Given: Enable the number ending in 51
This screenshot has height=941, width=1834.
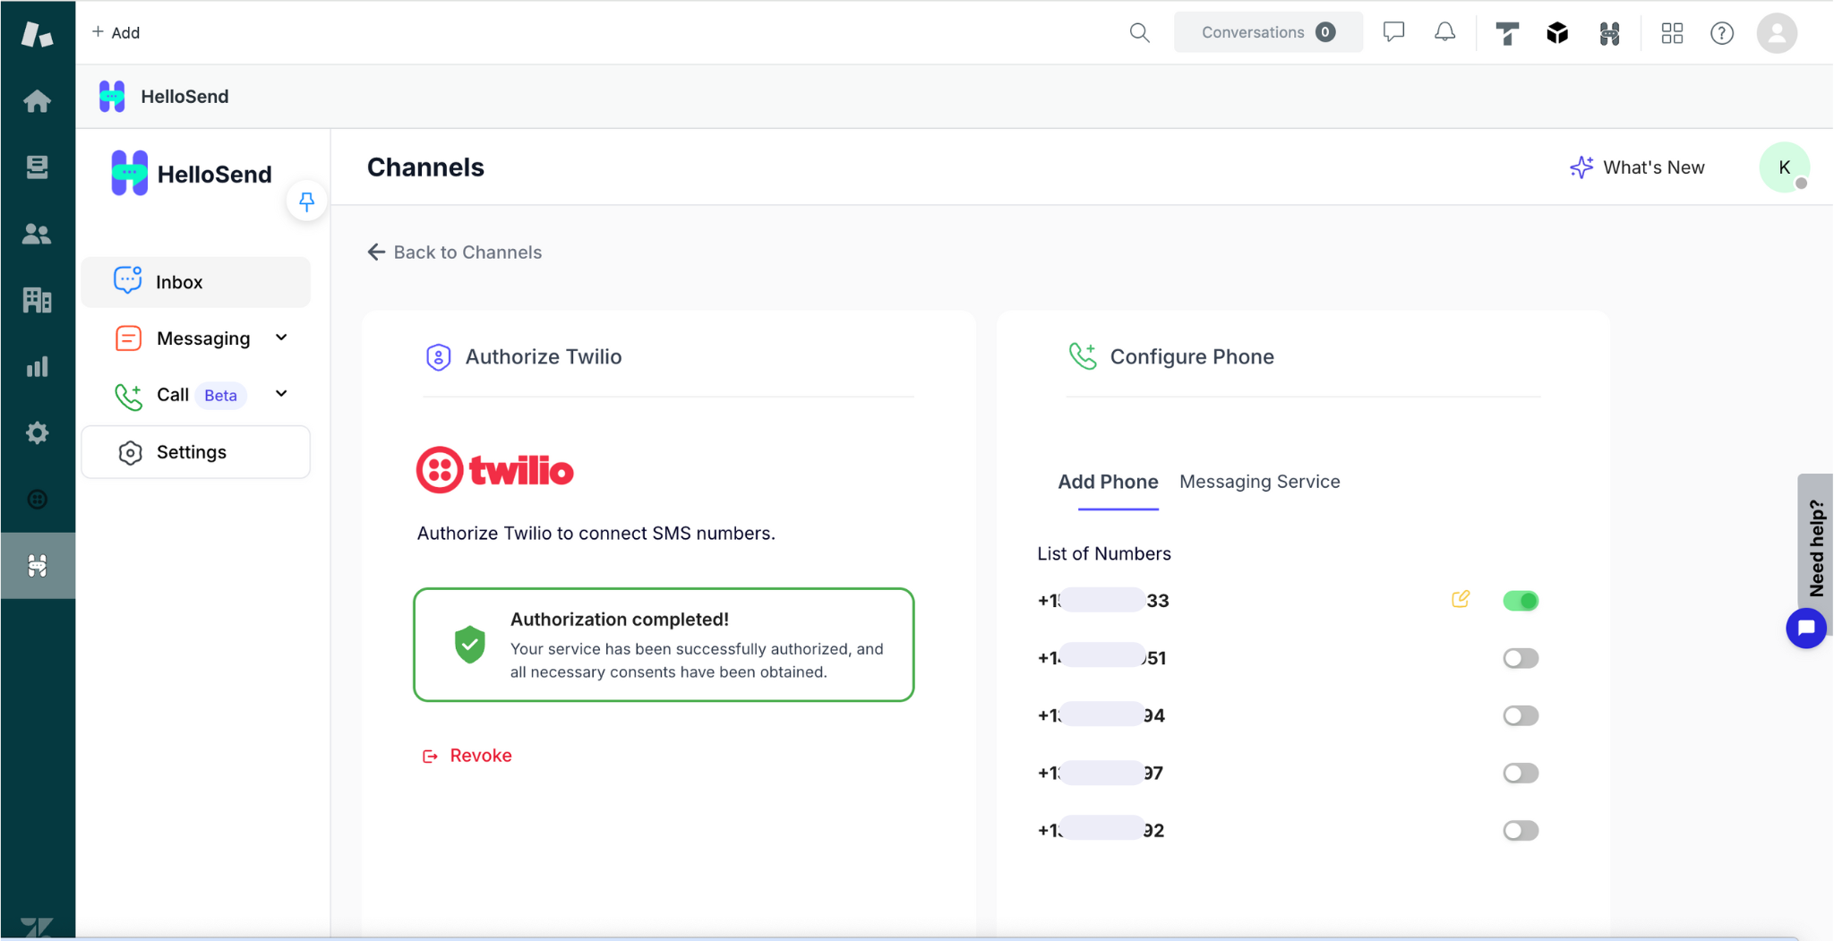Looking at the screenshot, I should point(1520,658).
